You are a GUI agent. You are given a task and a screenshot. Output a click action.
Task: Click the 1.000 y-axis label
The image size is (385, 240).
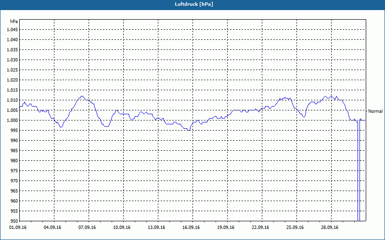tap(13, 120)
